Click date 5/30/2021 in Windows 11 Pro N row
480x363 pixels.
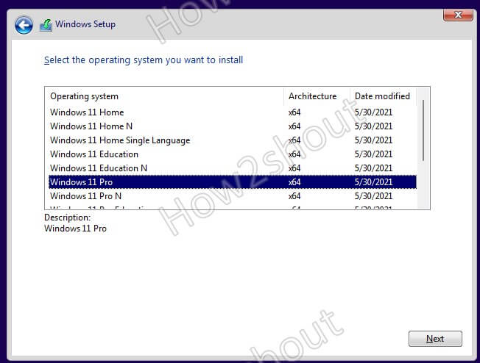373,196
